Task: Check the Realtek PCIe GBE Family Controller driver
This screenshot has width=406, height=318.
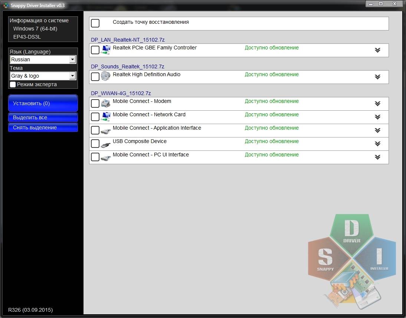Action: (95, 50)
